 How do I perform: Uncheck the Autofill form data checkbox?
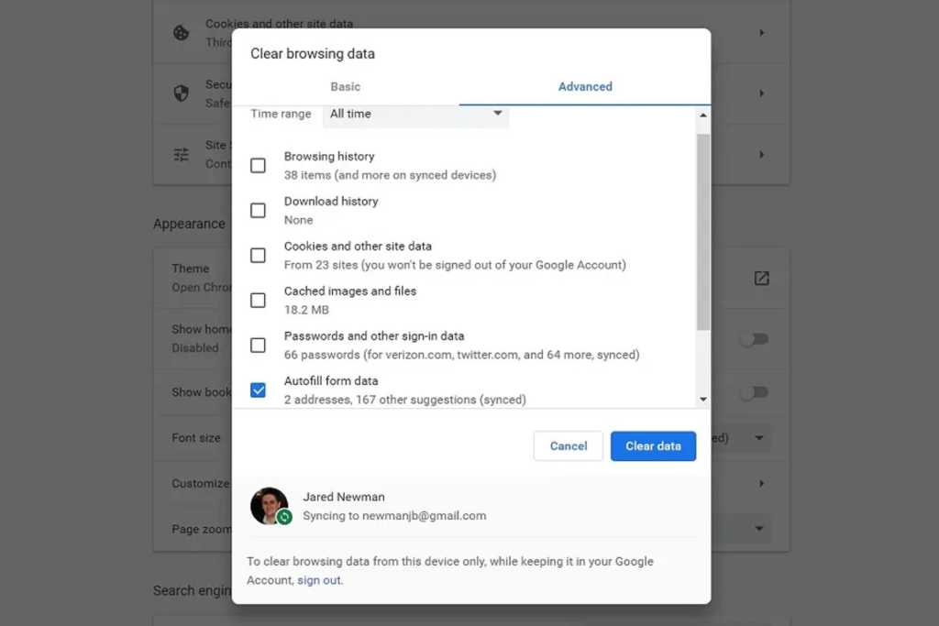[x=258, y=390]
